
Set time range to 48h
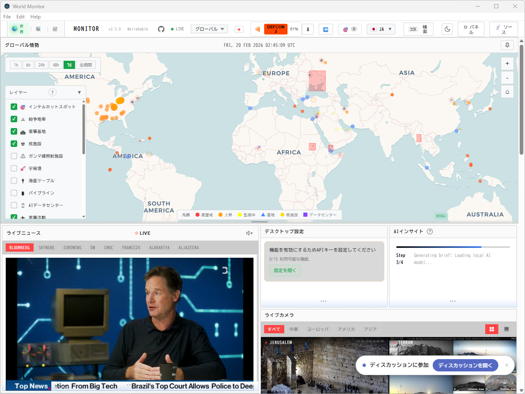(56, 65)
